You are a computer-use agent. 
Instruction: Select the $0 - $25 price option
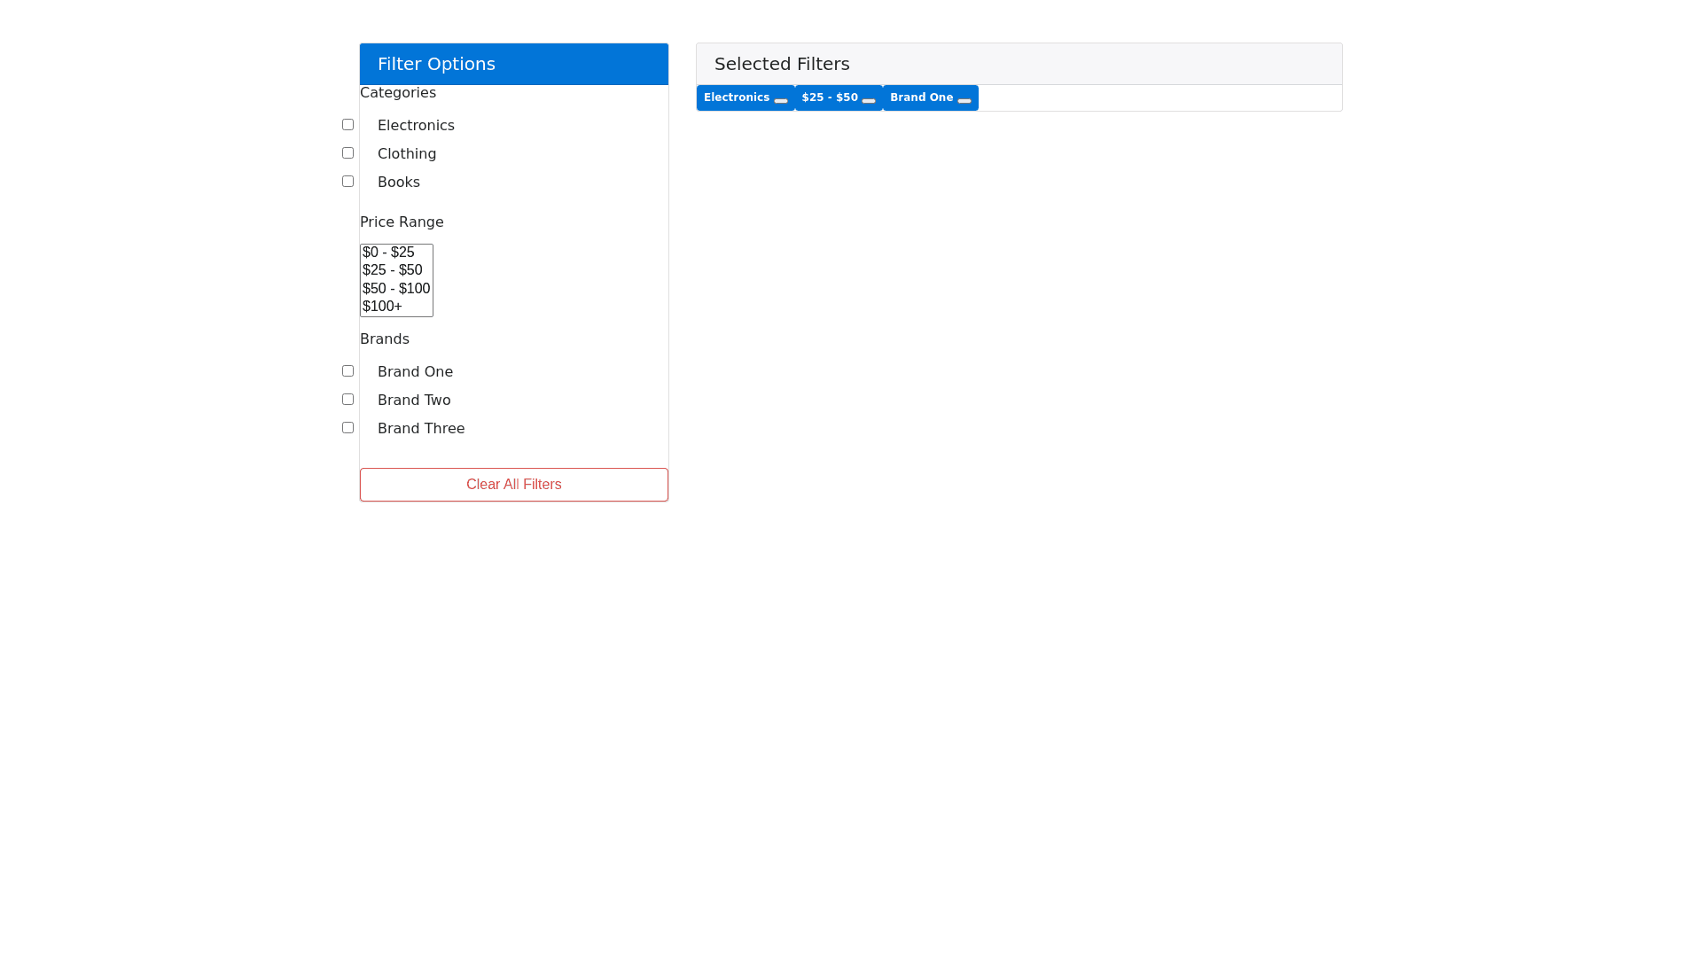pyautogui.click(x=388, y=253)
